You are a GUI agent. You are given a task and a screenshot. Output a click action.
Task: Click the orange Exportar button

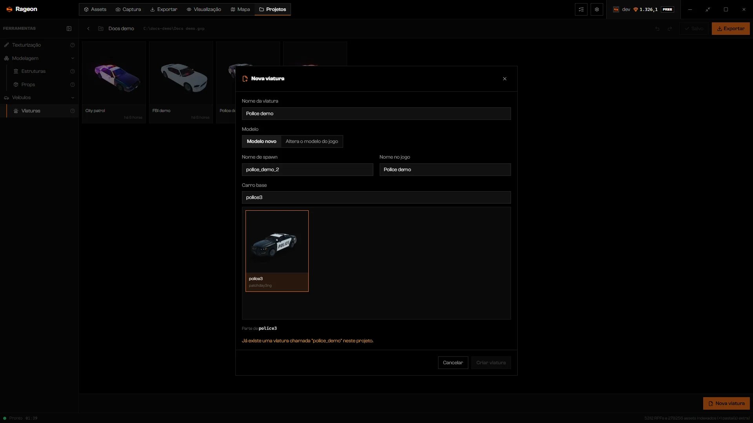pyautogui.click(x=731, y=29)
